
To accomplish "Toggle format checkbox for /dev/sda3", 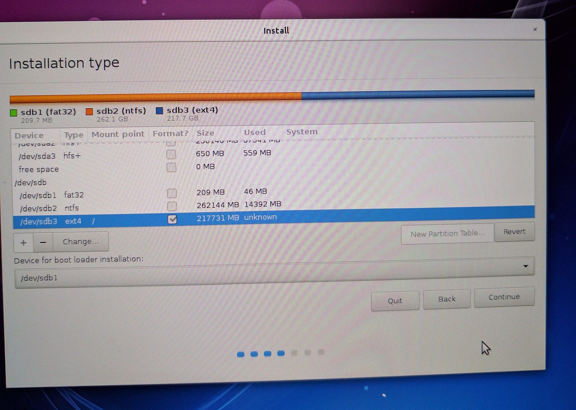I will click(171, 155).
